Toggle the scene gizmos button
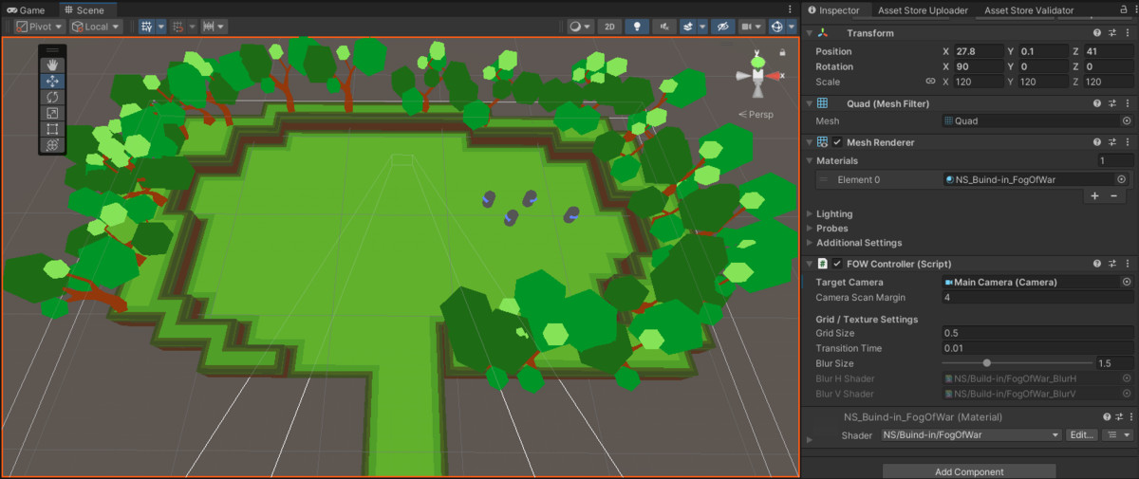The height and width of the screenshot is (479, 1139). click(778, 27)
